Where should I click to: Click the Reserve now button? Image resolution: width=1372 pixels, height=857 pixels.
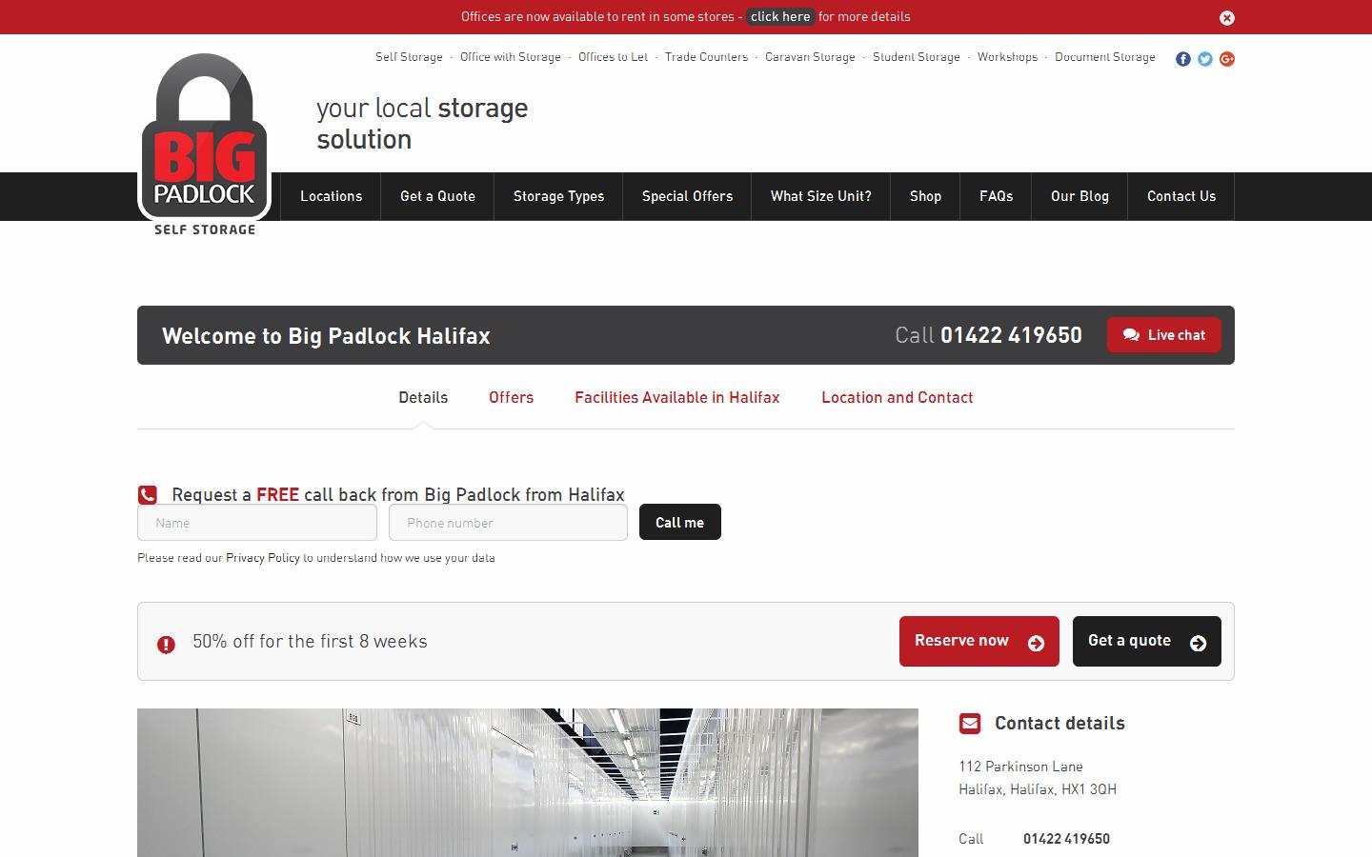979,641
